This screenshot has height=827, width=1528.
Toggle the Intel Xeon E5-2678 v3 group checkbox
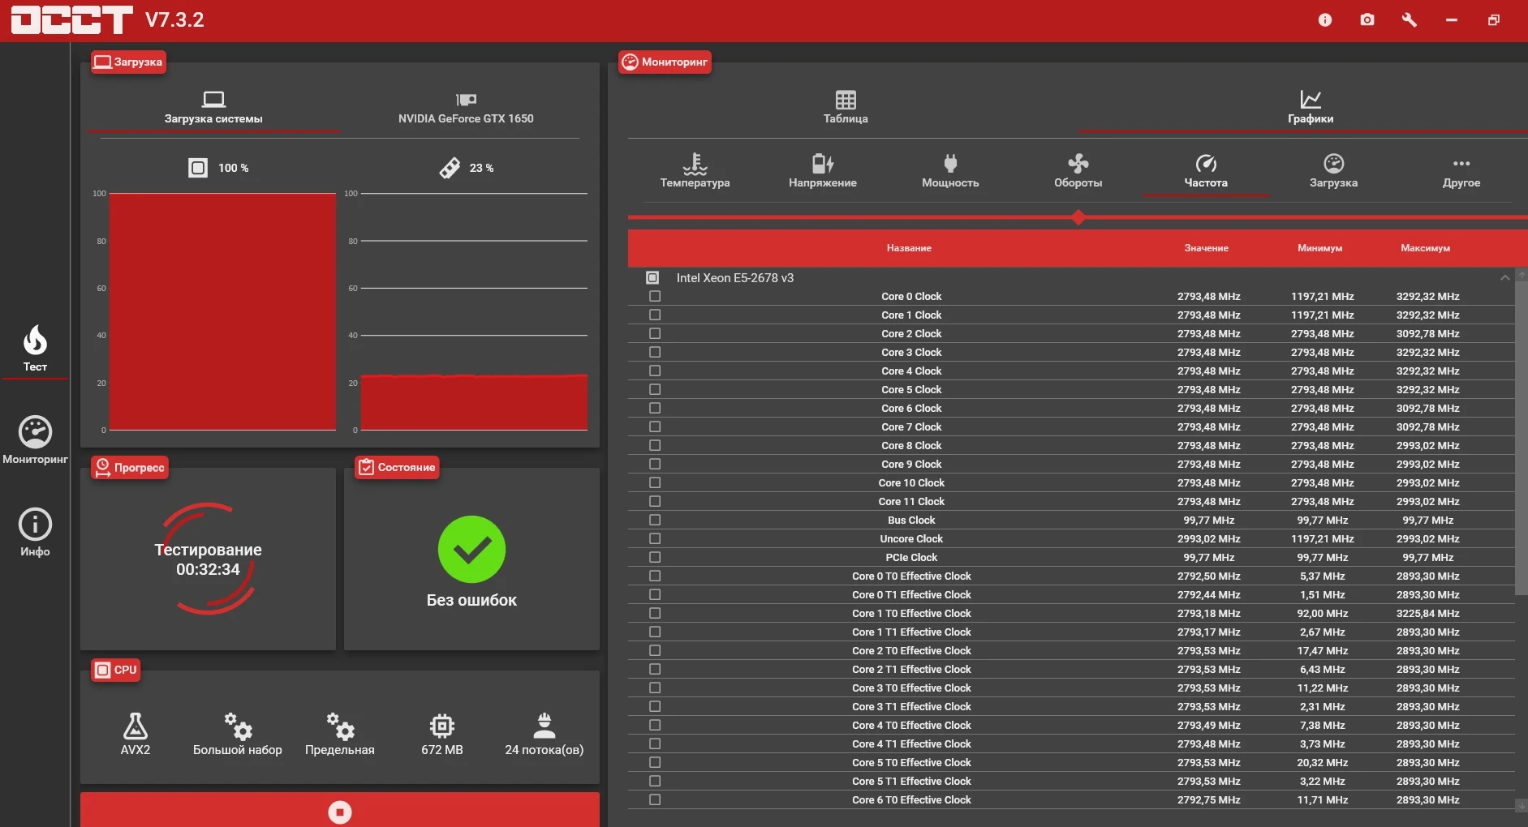(652, 277)
